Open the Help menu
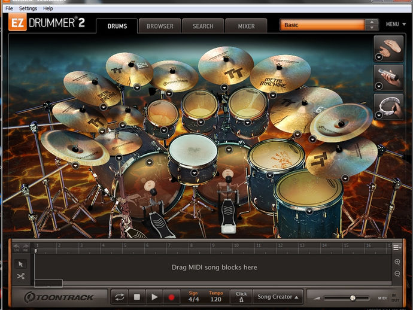This screenshot has width=413, height=310. pos(48,8)
